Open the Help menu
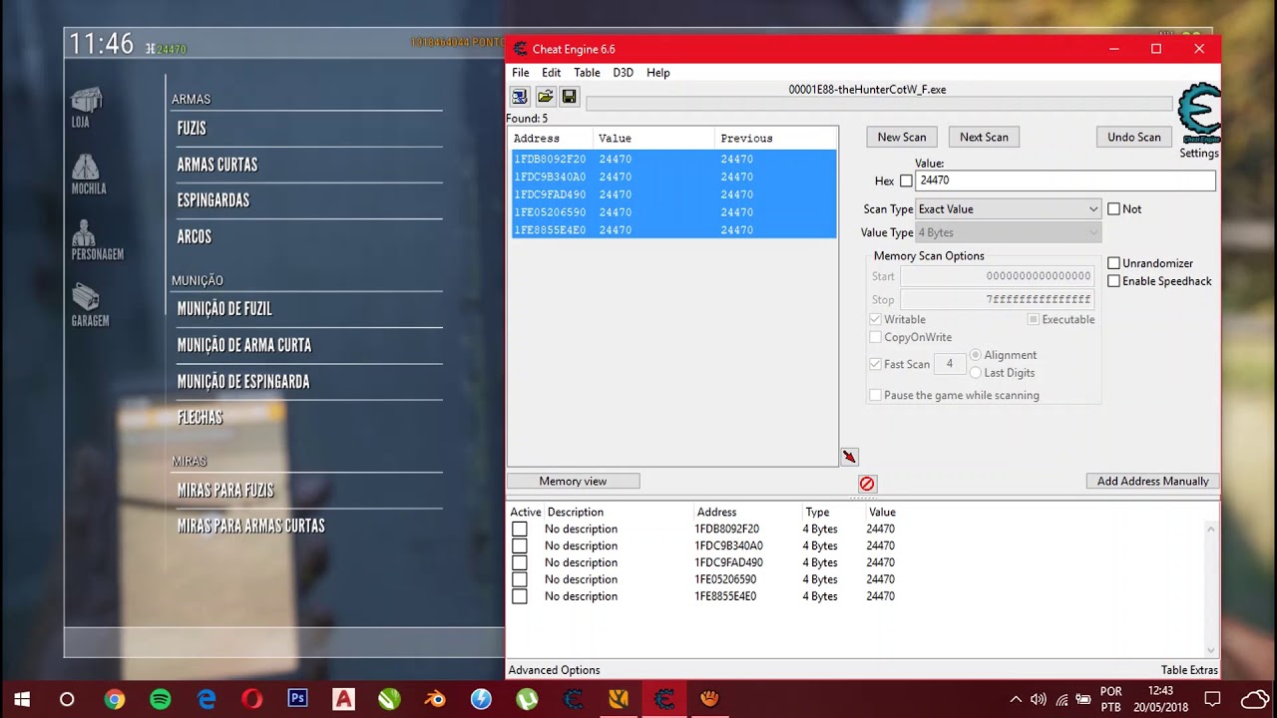The width and height of the screenshot is (1277, 718). [658, 73]
